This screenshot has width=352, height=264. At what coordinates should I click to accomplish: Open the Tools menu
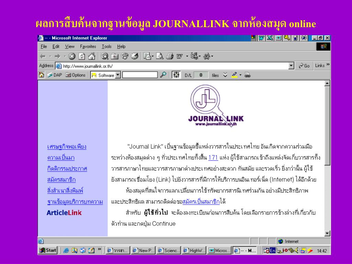[107, 46]
